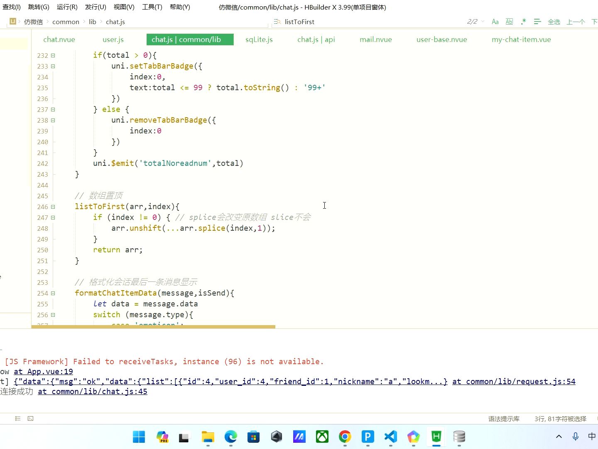The image size is (598, 449).
Task: Toggle case-sensitive search (Aa)
Action: point(495,22)
